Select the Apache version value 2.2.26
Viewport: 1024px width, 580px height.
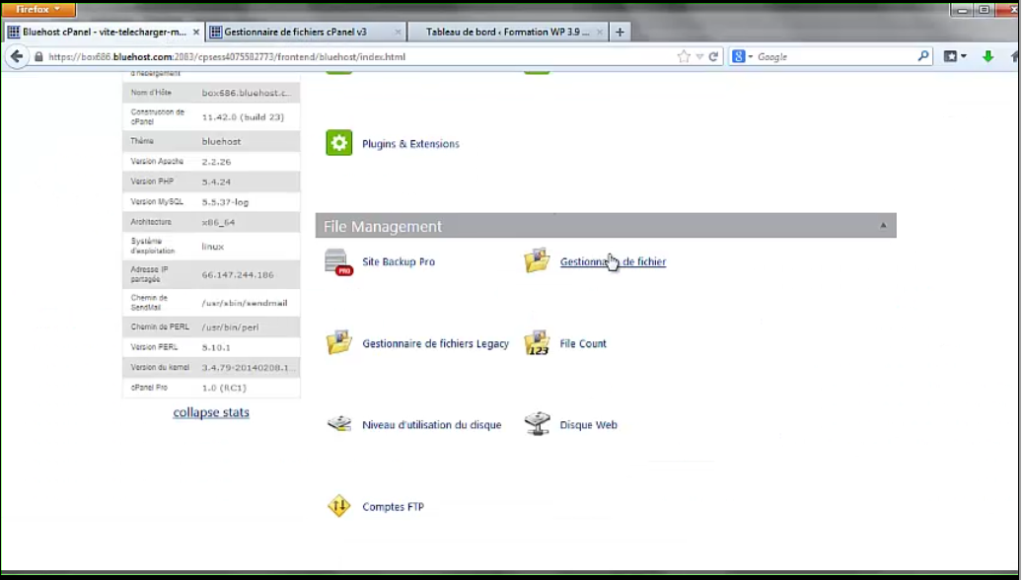[x=216, y=162]
